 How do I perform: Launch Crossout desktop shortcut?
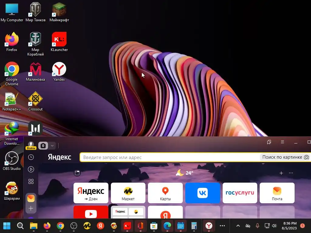(35, 101)
